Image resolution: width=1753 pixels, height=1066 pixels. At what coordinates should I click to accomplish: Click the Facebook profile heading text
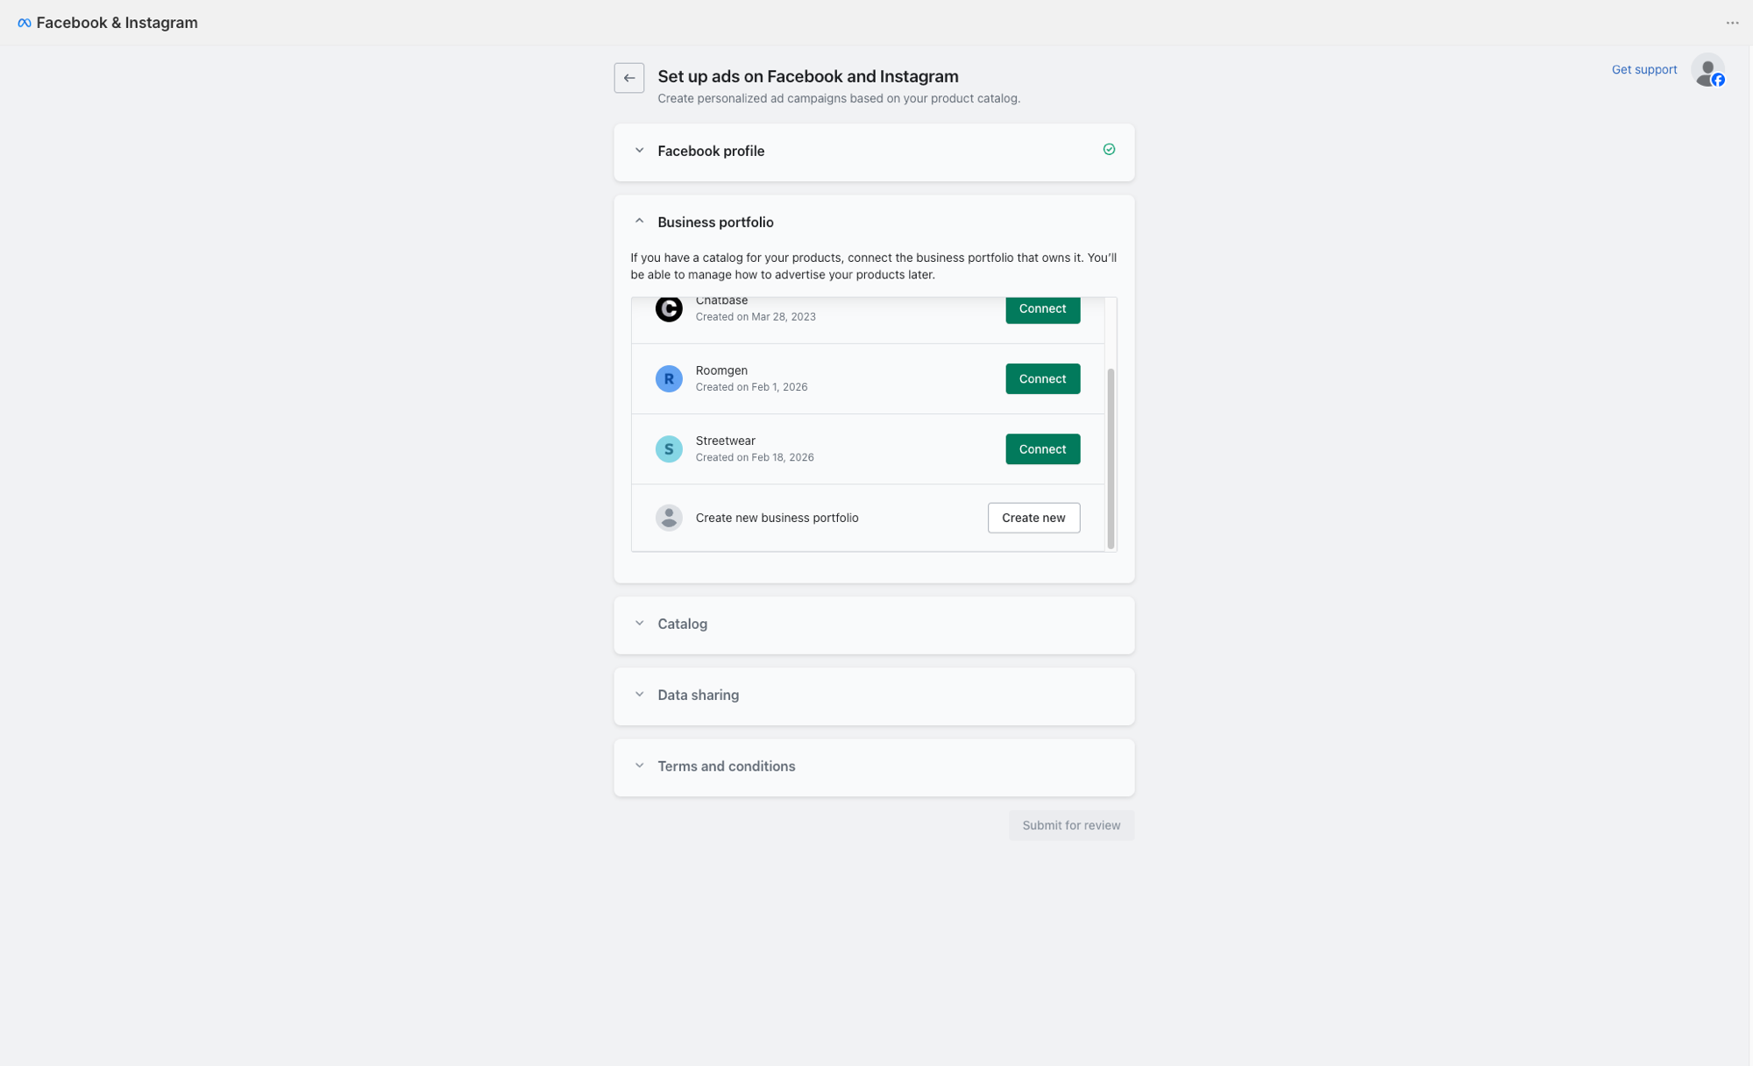click(x=711, y=151)
